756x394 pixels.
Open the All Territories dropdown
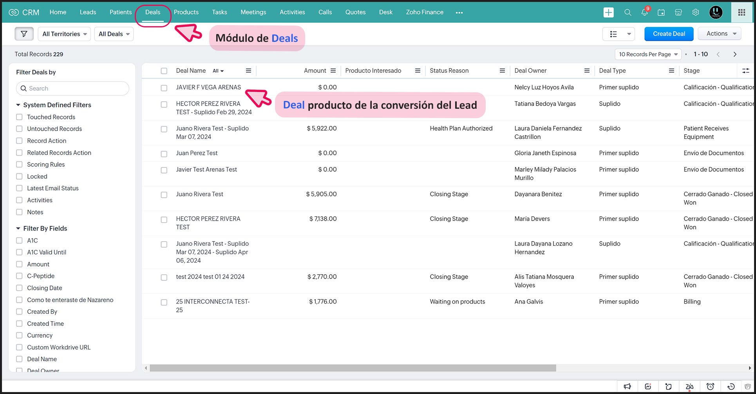click(x=64, y=34)
